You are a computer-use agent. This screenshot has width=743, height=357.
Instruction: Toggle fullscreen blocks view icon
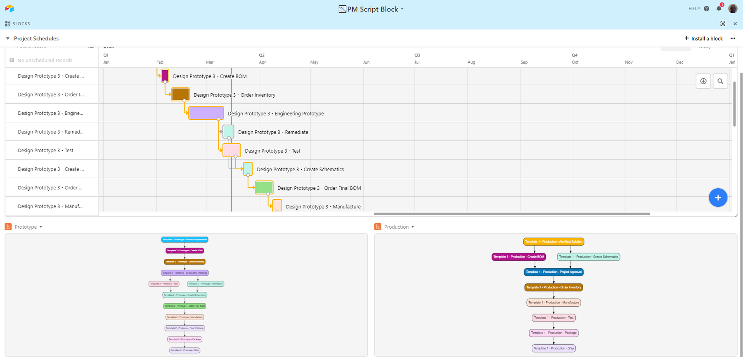tap(723, 24)
